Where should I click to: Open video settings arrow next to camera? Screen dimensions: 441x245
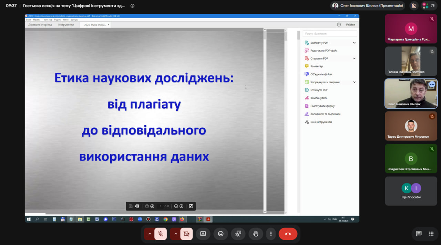(176, 234)
